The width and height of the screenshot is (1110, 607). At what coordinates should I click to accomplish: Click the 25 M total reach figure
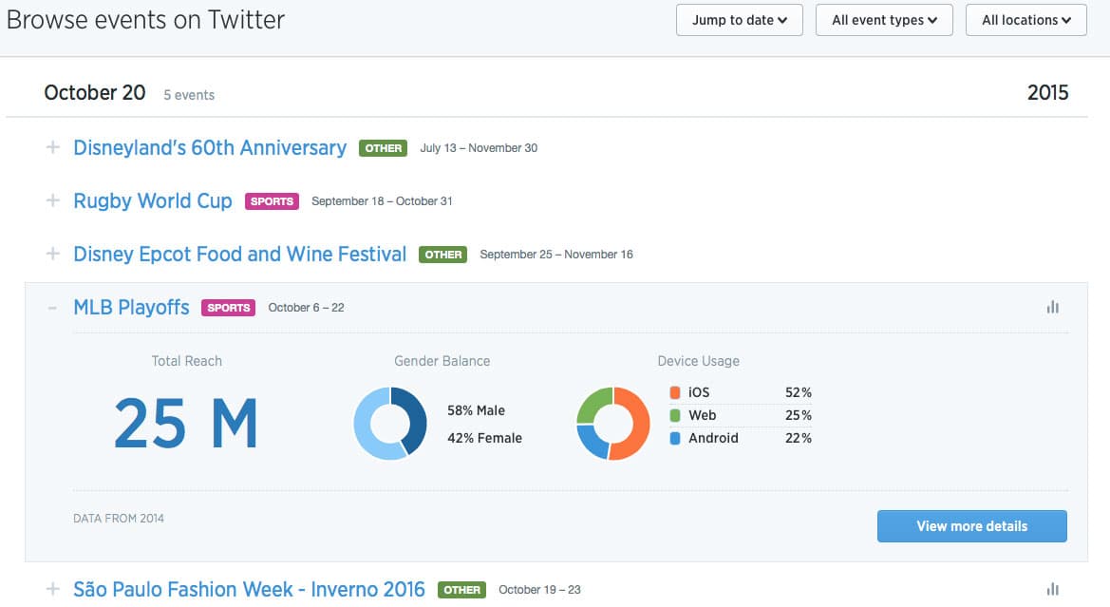point(186,422)
